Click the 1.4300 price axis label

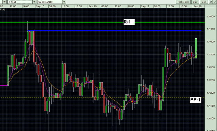pos(211,67)
